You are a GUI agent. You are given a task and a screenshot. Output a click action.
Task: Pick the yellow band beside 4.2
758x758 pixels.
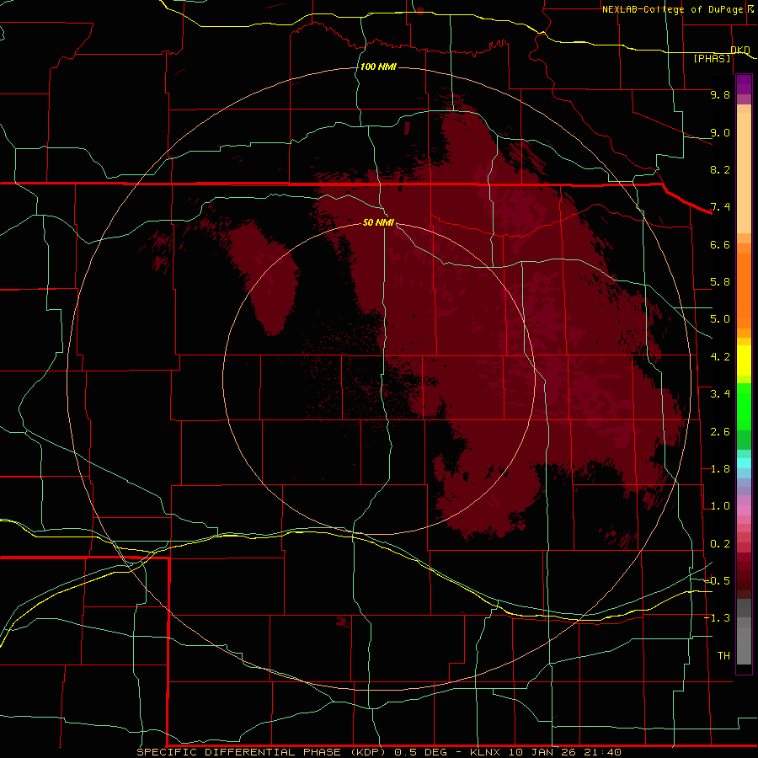744,360
